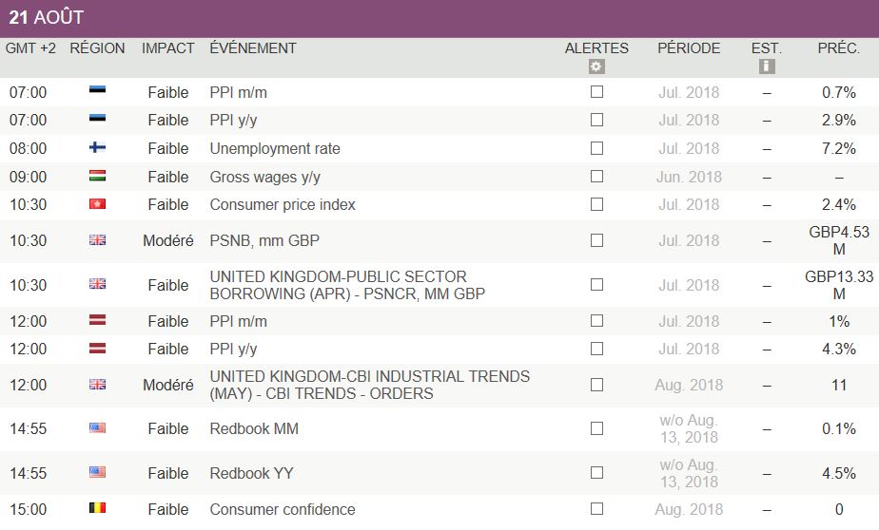
Task: Click the GMT +2 timezone header
Action: tap(30, 48)
